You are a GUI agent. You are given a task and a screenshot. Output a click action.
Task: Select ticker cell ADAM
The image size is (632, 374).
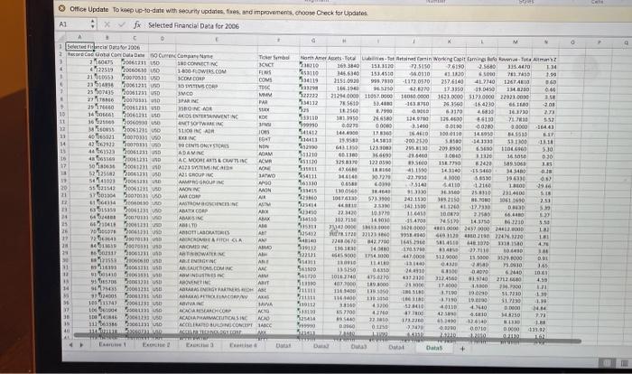(x=278, y=154)
